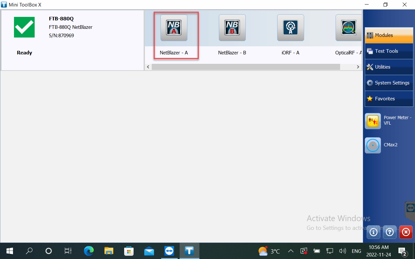Image resolution: width=415 pixels, height=259 pixels.
Task: Open the clock showing 10:56 AM
Action: [379, 251]
